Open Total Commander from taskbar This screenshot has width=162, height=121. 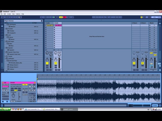(33, 109)
